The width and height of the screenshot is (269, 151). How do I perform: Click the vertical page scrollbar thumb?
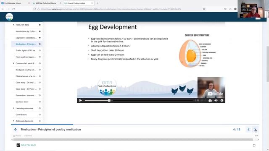tap(268, 64)
